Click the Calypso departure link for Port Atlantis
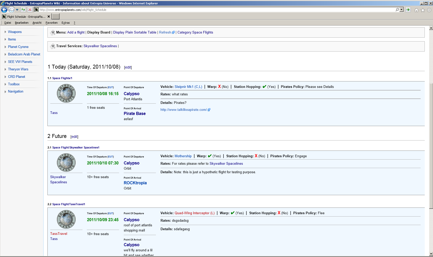The width and height of the screenshot is (433, 257). coord(131,94)
